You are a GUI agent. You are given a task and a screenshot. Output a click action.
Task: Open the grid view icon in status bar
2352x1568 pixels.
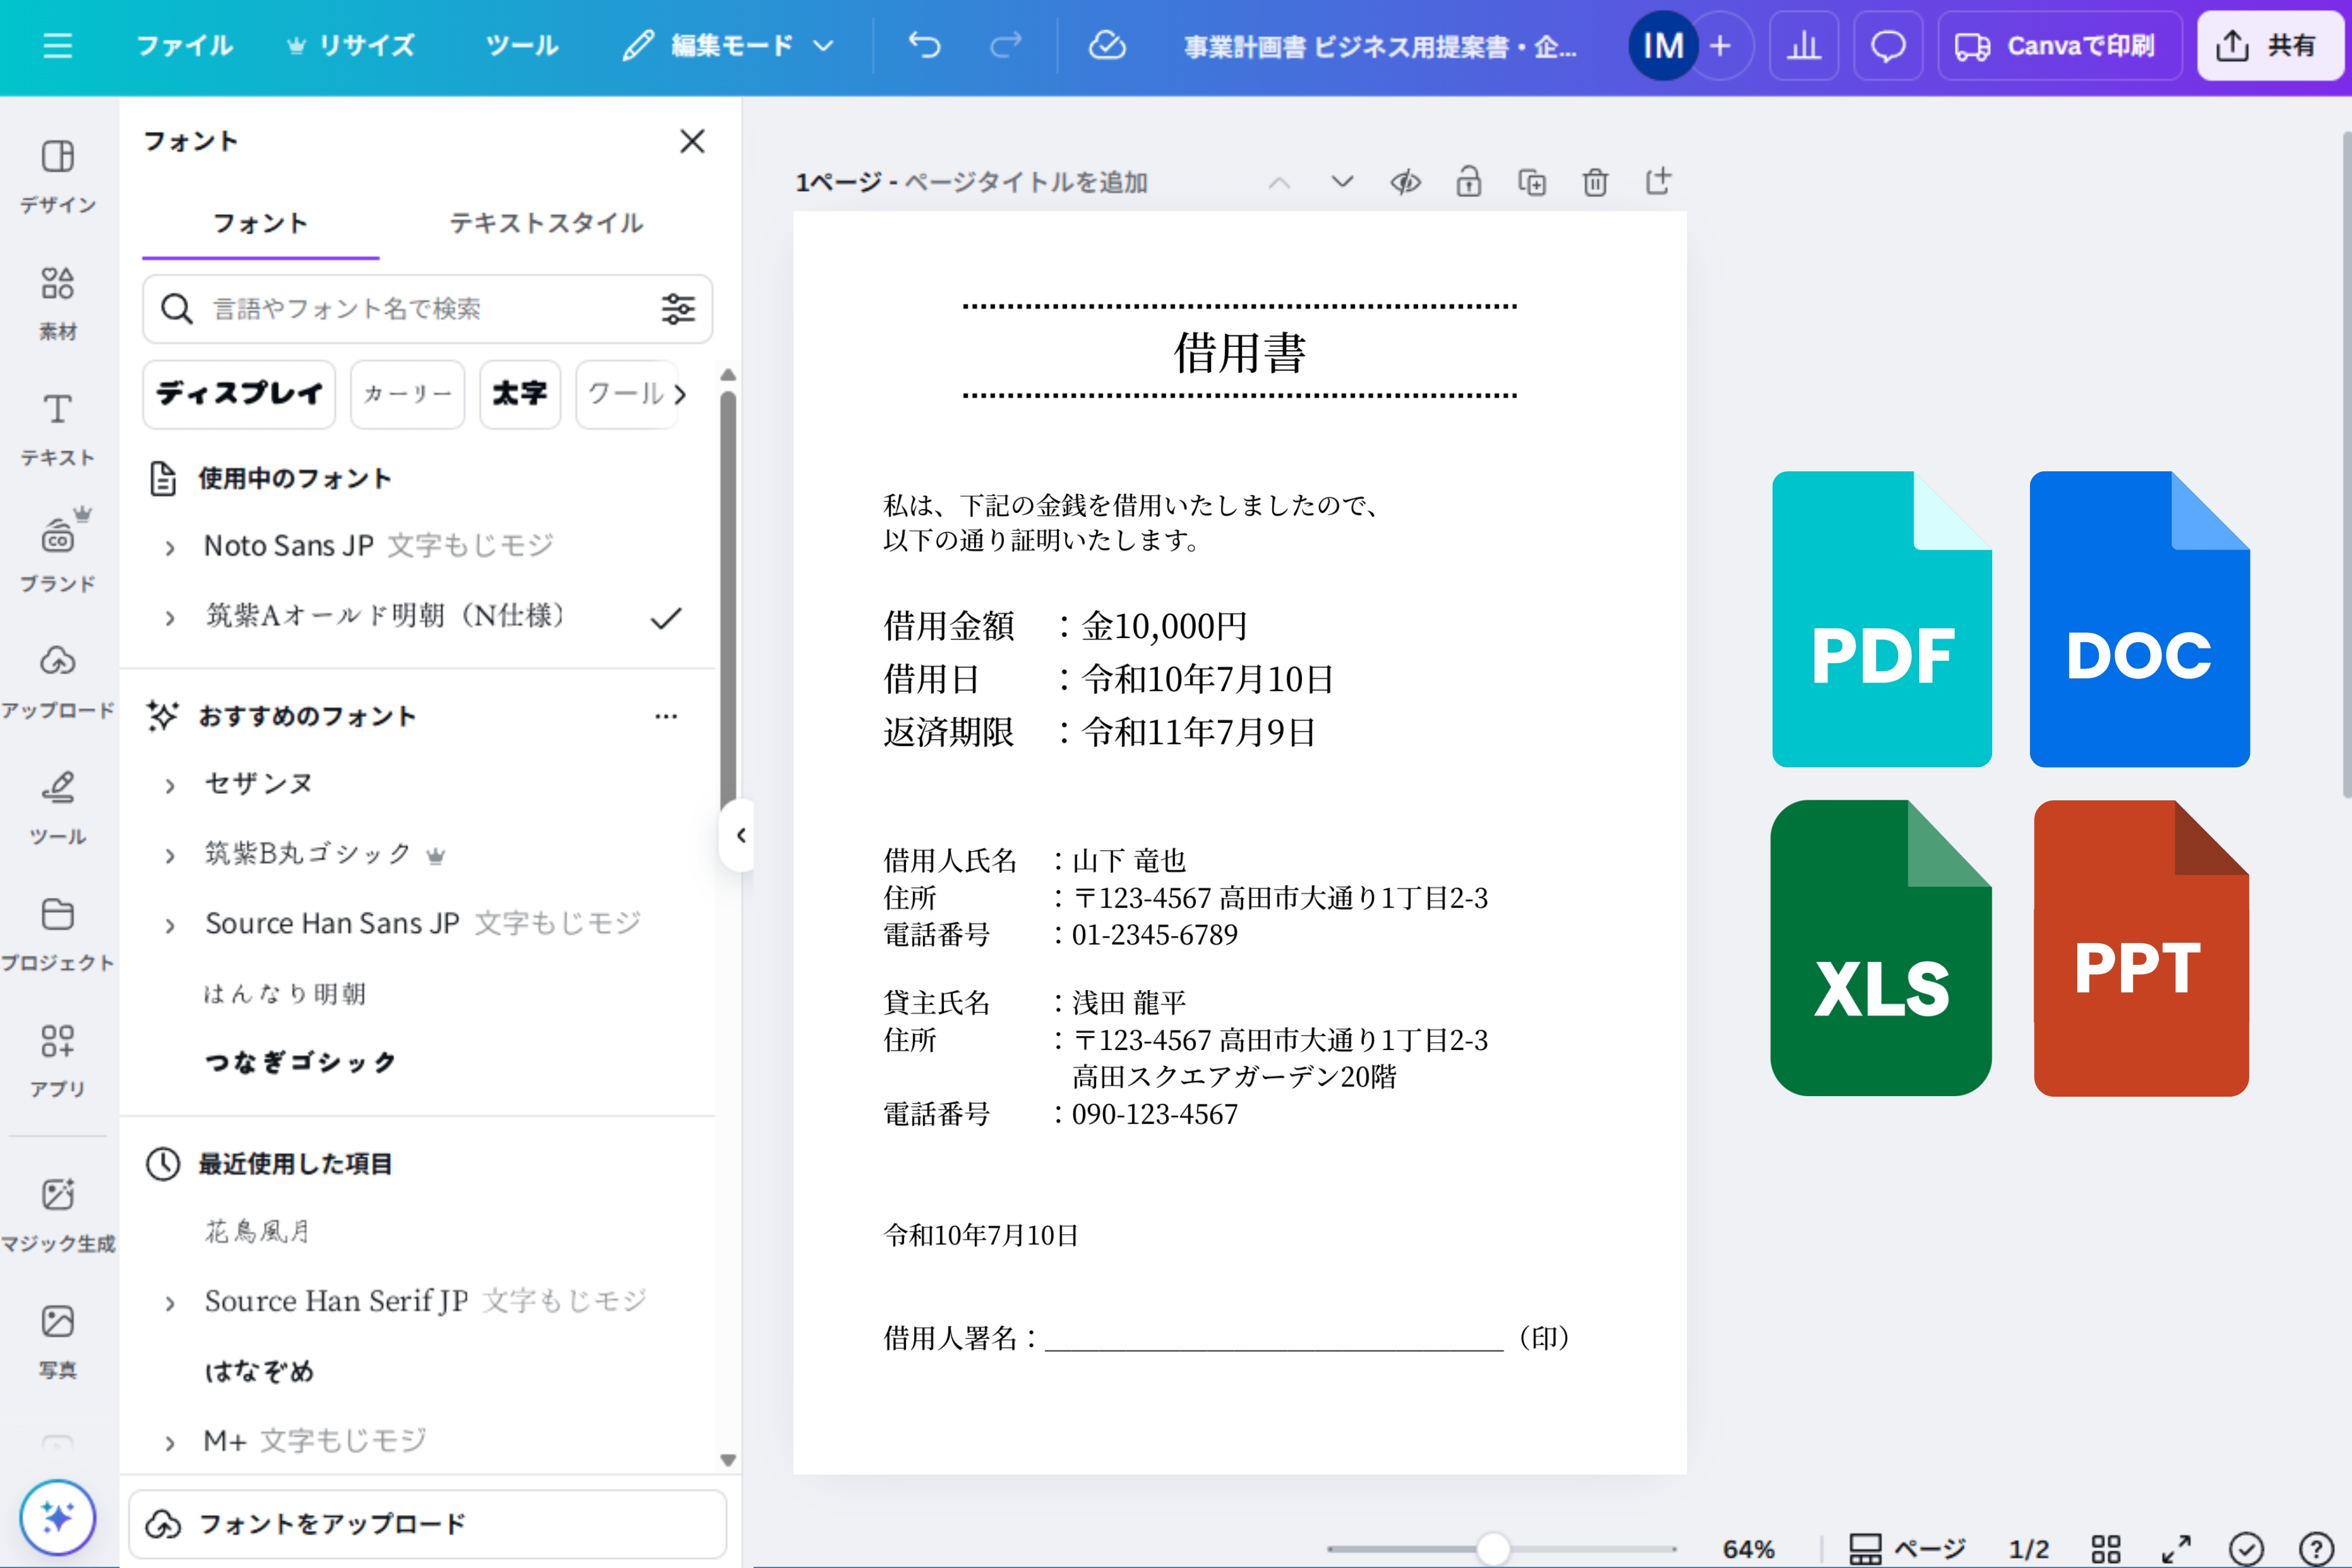pyautogui.click(x=2106, y=1549)
